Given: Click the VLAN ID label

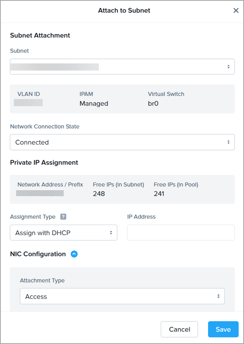Looking at the screenshot, I should click(x=28, y=94).
